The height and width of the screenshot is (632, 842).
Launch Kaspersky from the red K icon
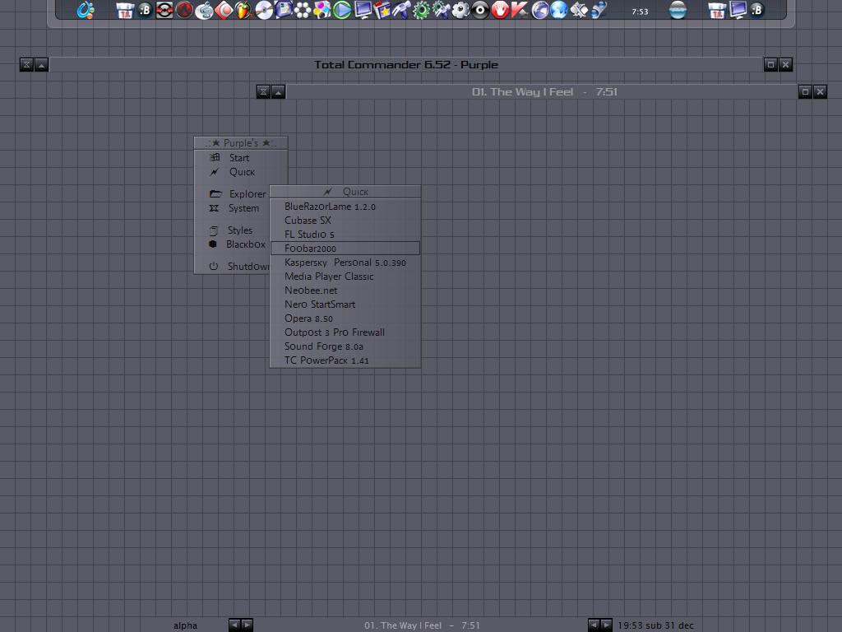click(x=520, y=10)
